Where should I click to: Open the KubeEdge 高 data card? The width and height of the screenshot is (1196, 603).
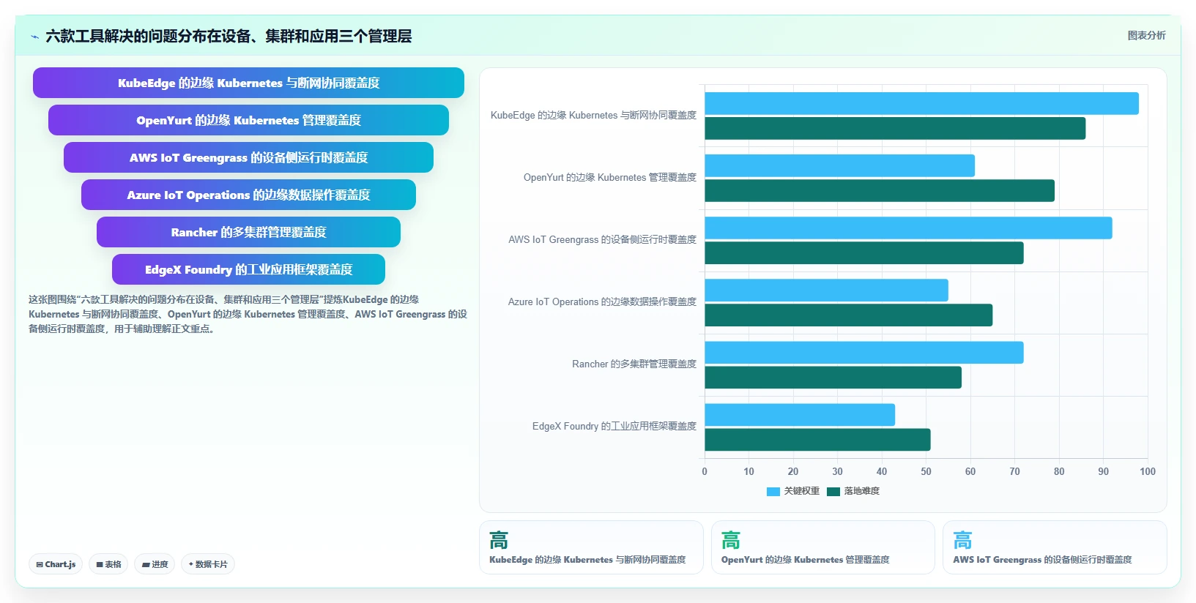coord(591,547)
